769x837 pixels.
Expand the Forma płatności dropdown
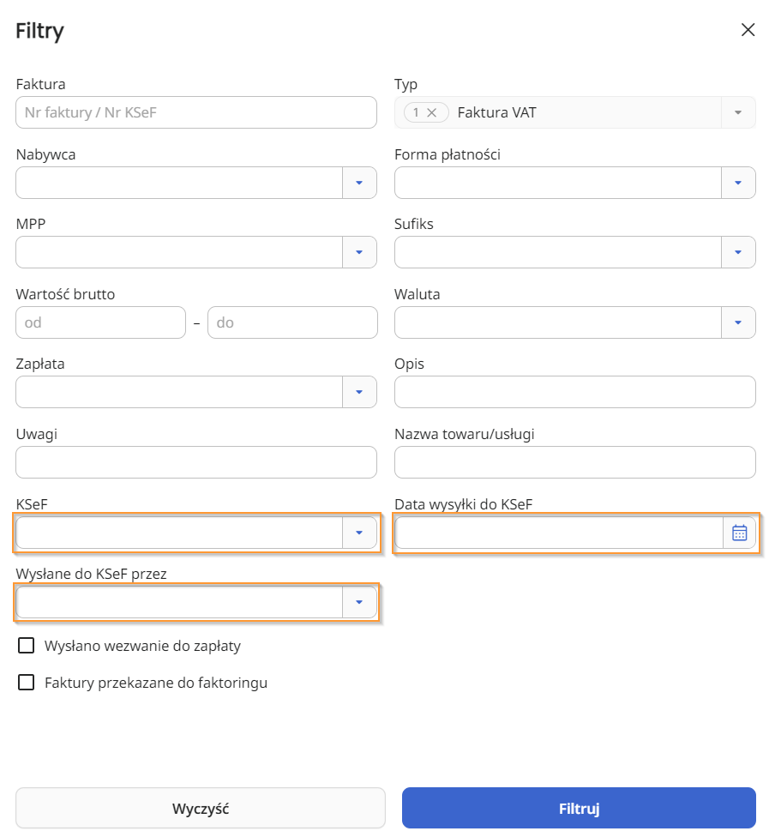738,183
